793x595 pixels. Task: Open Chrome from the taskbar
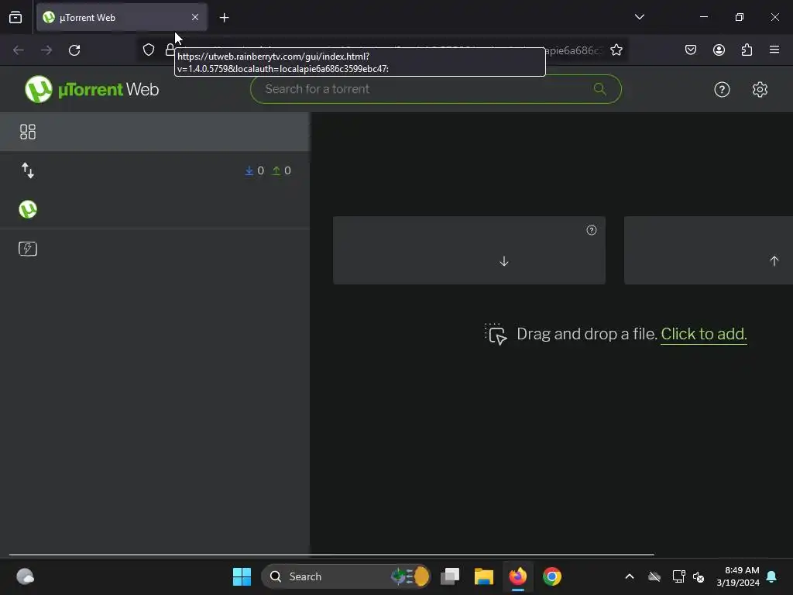pos(551,576)
